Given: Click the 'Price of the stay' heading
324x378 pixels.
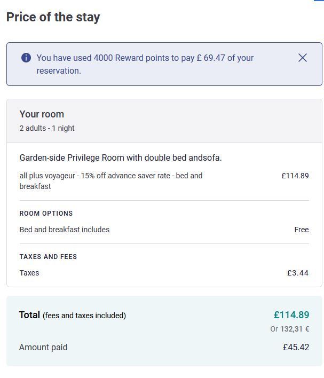Looking at the screenshot, I should click(53, 17).
